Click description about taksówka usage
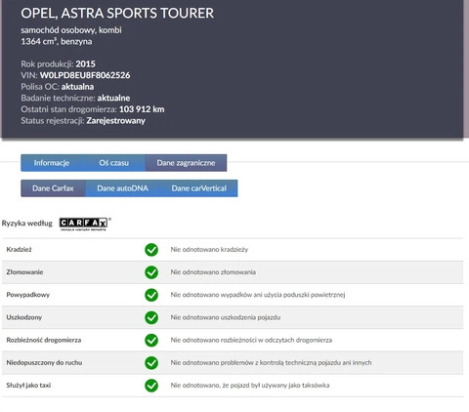The width and height of the screenshot is (469, 412). click(250, 386)
